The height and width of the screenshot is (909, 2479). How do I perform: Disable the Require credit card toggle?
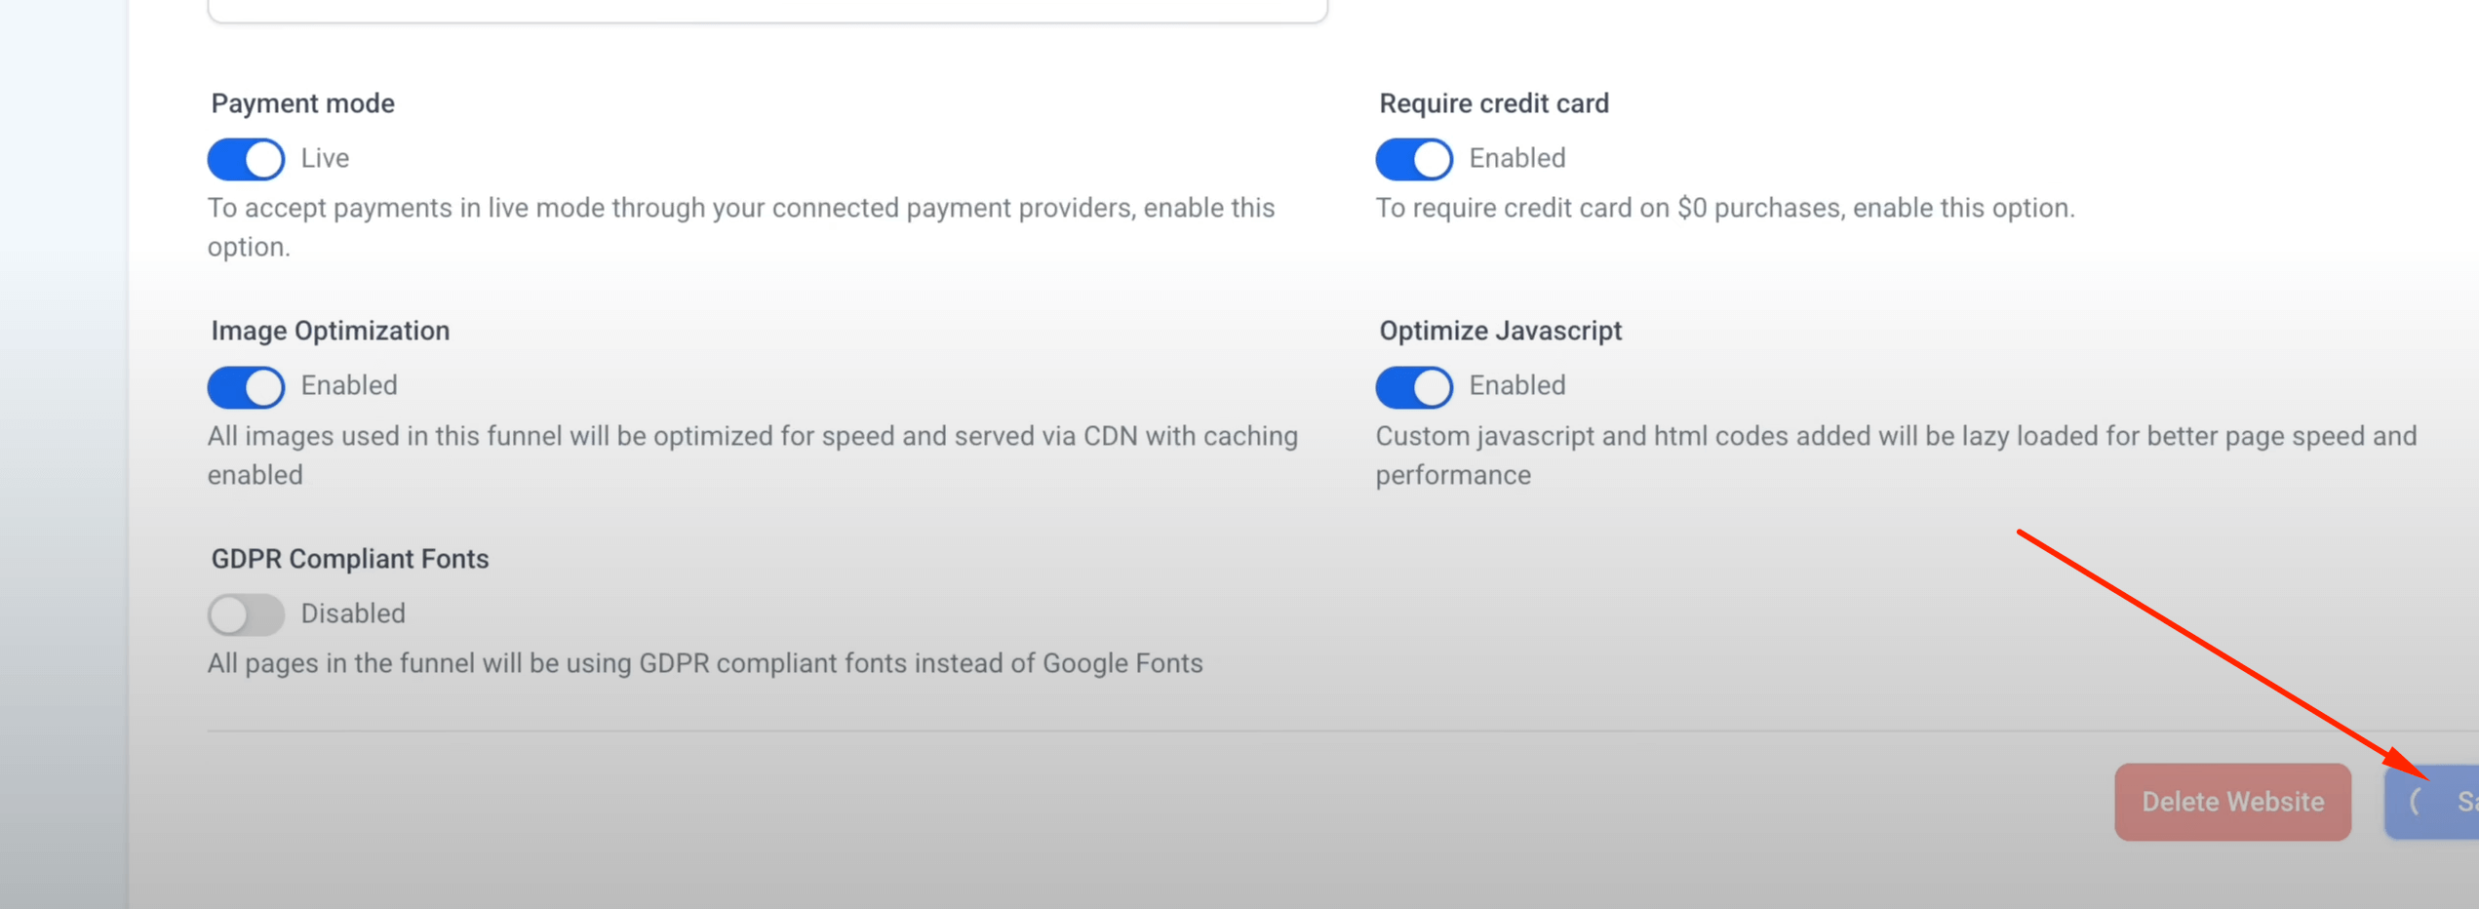[x=1414, y=159]
